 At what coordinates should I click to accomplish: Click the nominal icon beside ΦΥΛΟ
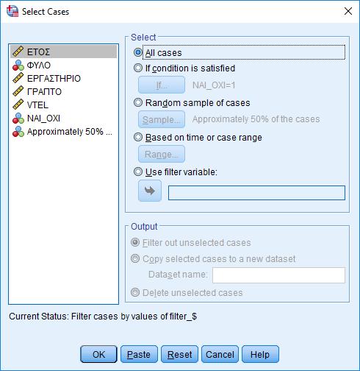(18, 65)
